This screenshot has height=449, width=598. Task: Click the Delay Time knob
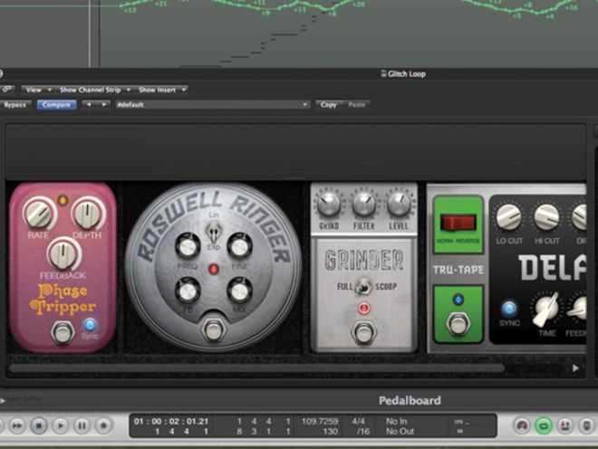pos(546,309)
